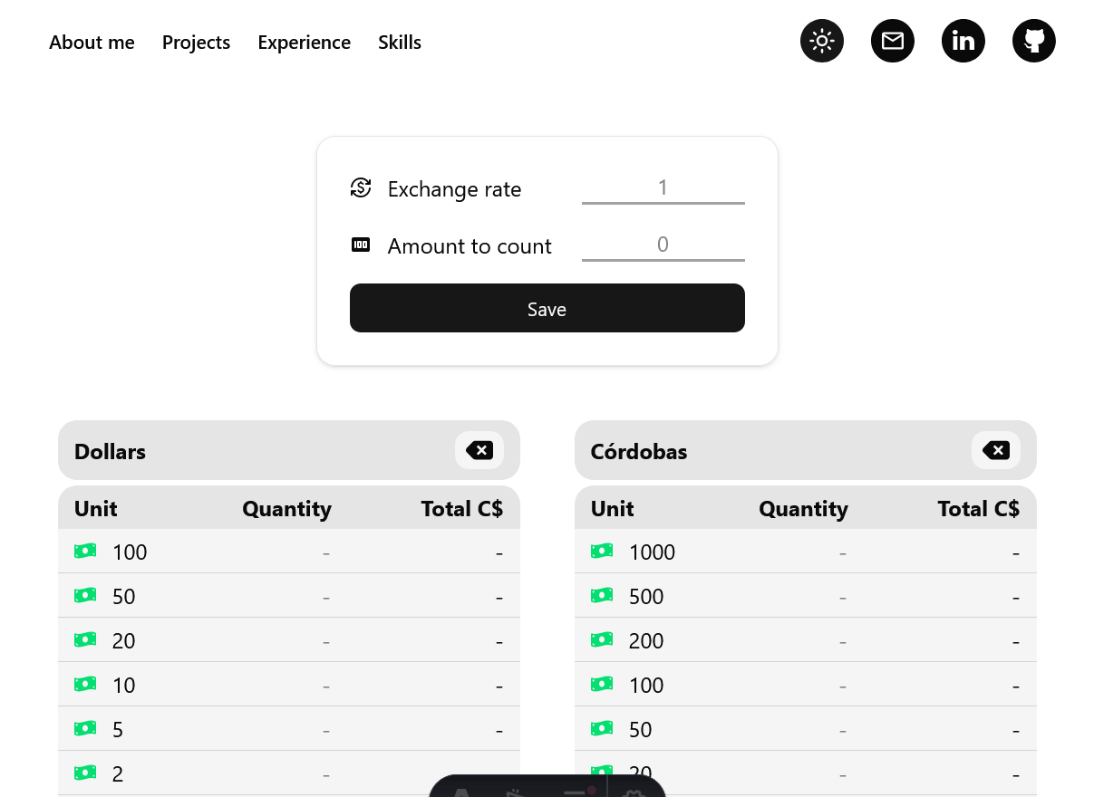Click the Exchange rate currency icon
Screen dimensions: 1094x797
click(361, 188)
